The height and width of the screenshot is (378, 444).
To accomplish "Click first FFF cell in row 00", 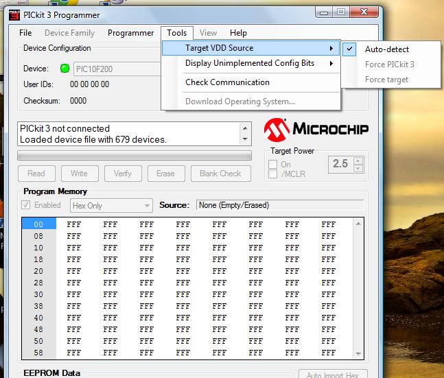I will 74,224.
